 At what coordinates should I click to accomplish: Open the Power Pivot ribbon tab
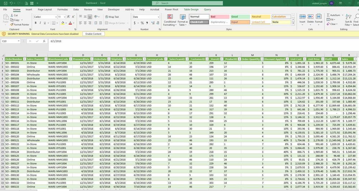point(172,10)
